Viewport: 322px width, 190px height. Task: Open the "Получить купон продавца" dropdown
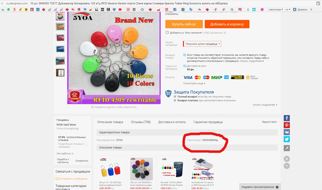pyautogui.click(x=202, y=44)
